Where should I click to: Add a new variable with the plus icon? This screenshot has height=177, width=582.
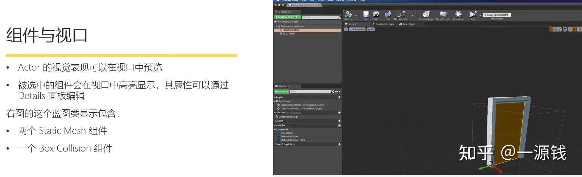pyautogui.click(x=339, y=125)
